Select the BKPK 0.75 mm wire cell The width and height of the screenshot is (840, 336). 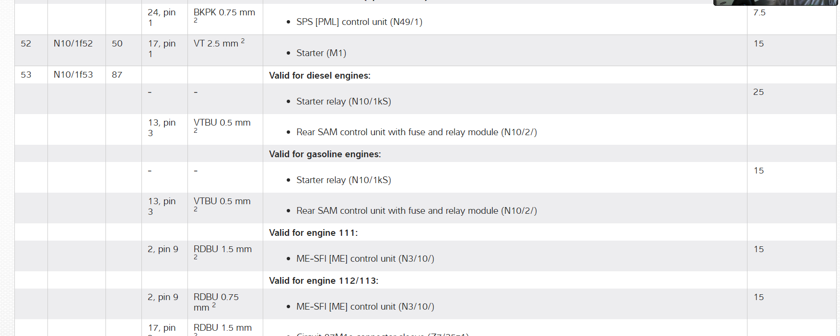point(224,13)
